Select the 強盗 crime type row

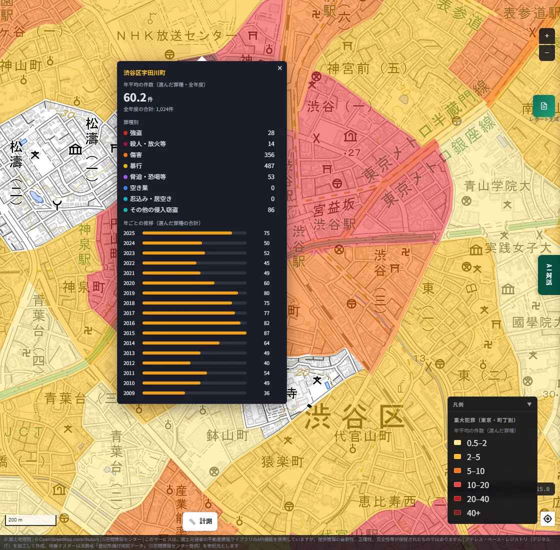click(x=199, y=133)
